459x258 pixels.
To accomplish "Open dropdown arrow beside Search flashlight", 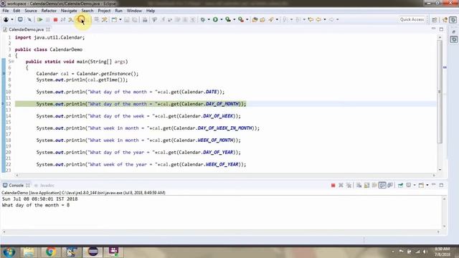I will 277,19.
